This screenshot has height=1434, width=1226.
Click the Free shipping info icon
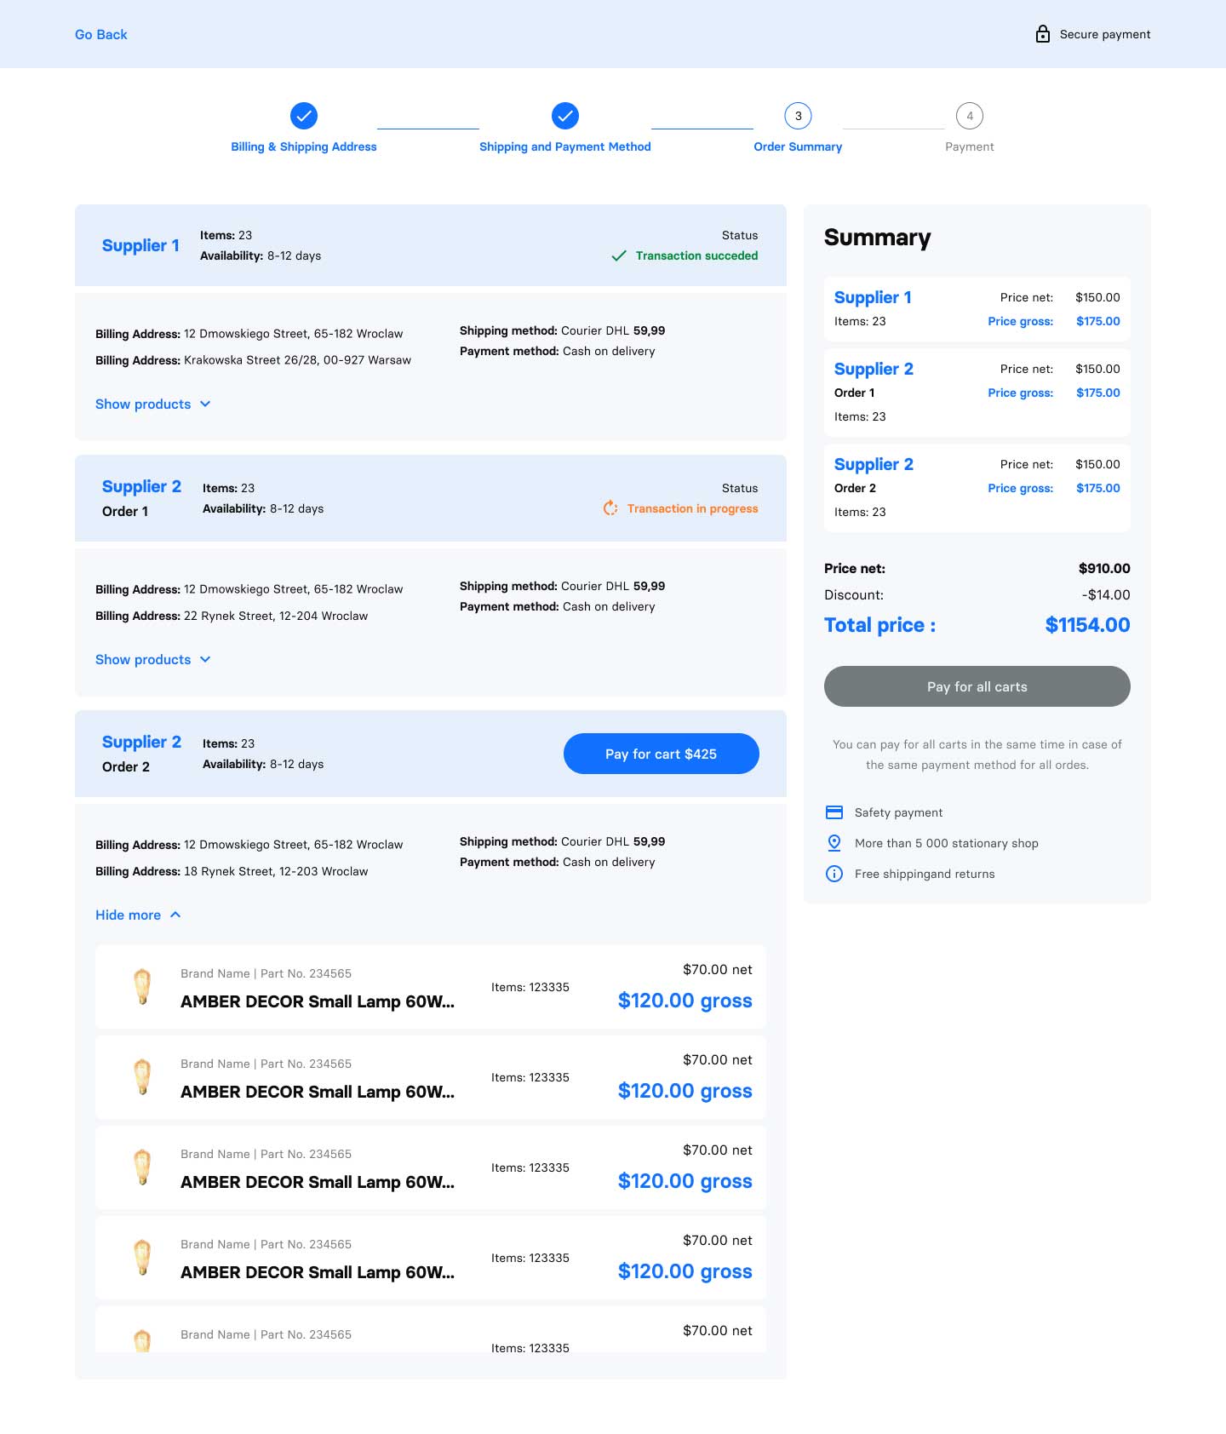click(x=834, y=874)
